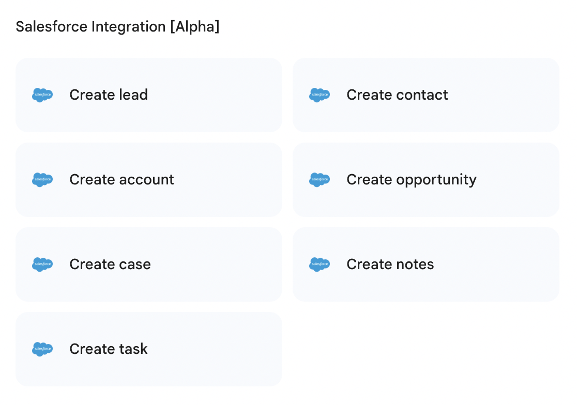Launch the Create task action
This screenshot has height=405, width=577.
[x=108, y=349]
